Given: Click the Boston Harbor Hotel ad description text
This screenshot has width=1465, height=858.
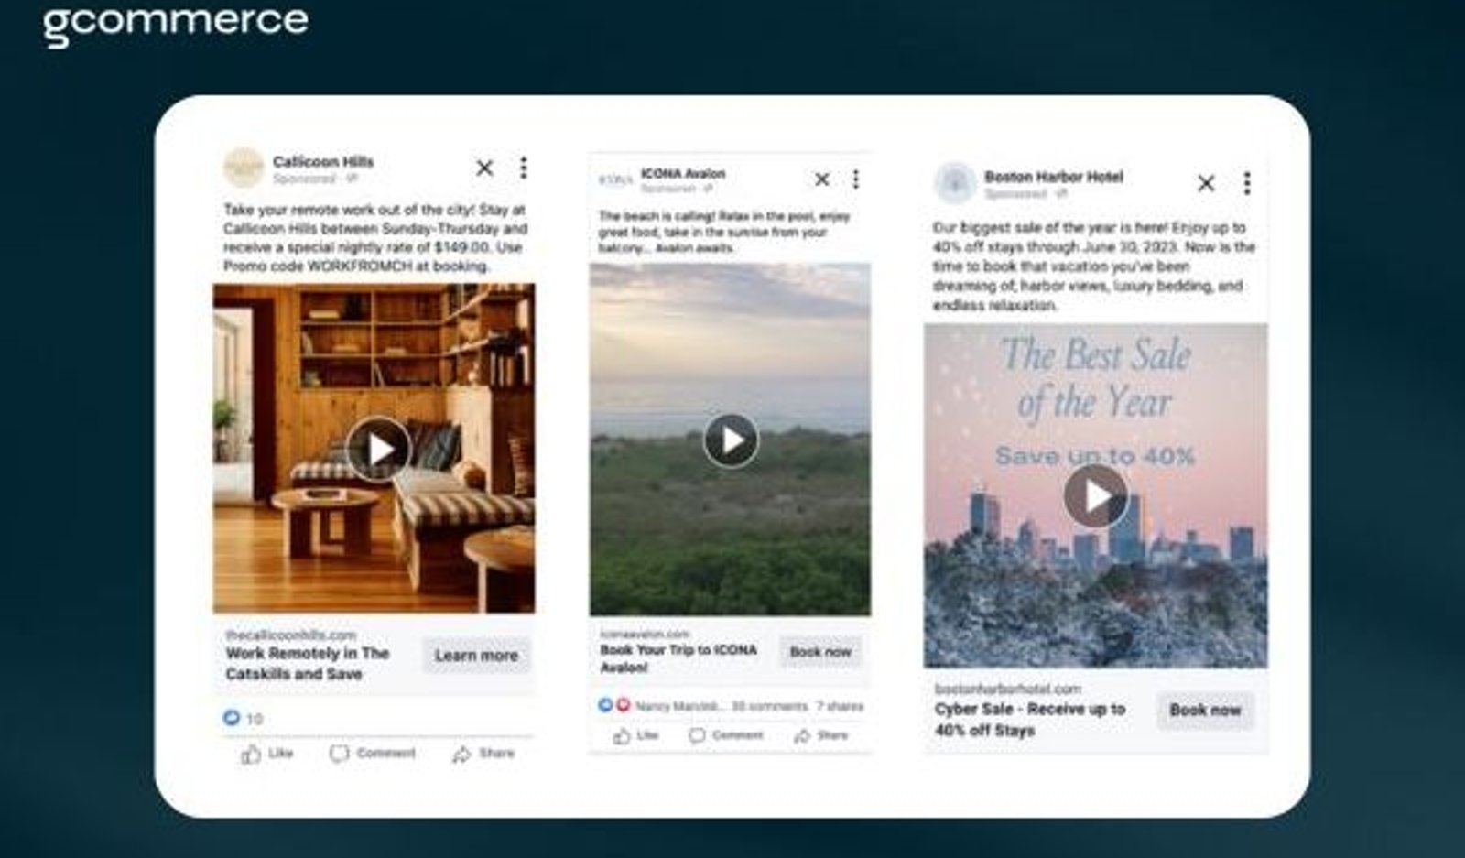Looking at the screenshot, I should [1094, 266].
